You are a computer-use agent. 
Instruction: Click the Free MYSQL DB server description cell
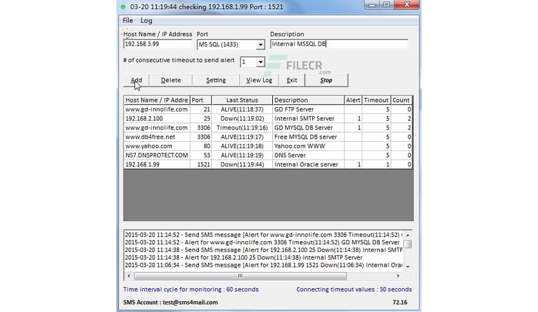(308, 137)
